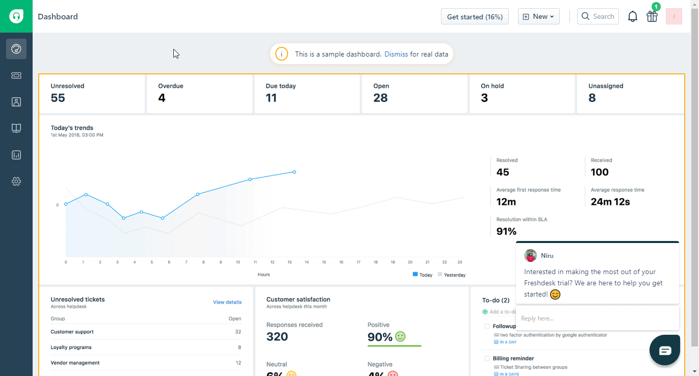Open the user profile avatar menu
The image size is (699, 376).
tap(674, 17)
